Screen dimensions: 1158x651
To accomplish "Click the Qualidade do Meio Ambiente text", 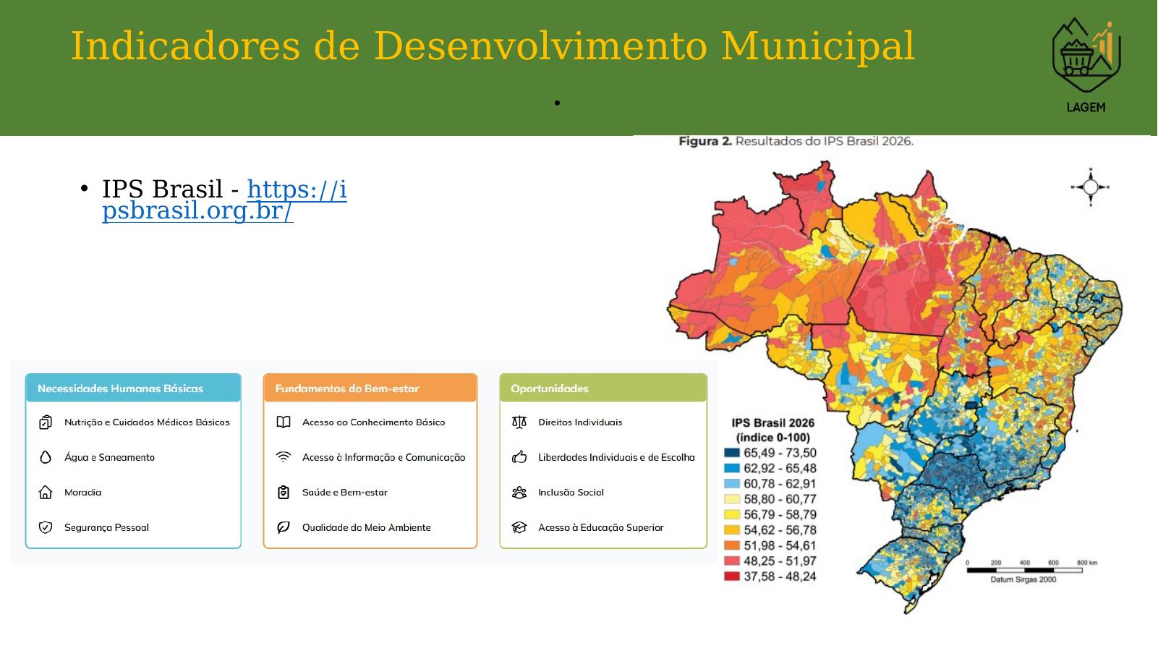I will 366,527.
